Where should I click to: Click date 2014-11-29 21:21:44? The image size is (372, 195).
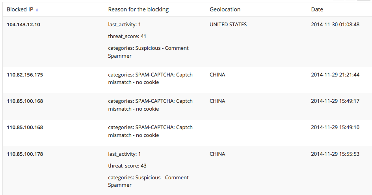coord(335,75)
